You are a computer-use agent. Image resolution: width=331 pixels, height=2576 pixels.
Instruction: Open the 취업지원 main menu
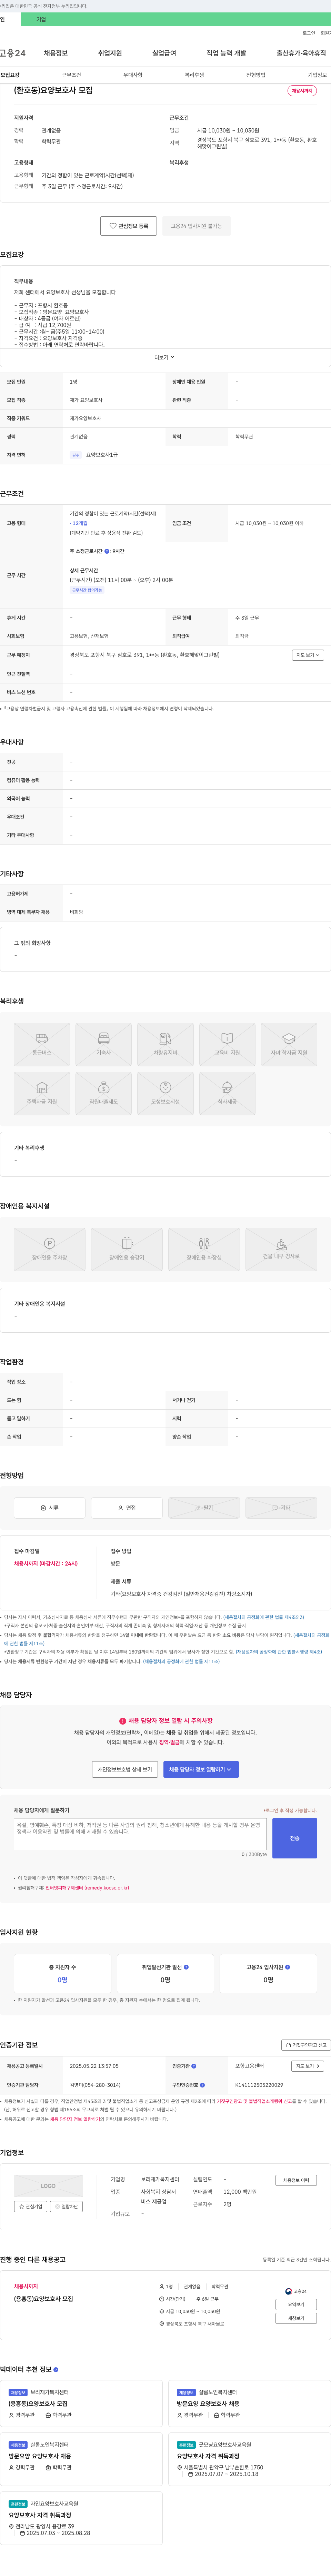110,53
